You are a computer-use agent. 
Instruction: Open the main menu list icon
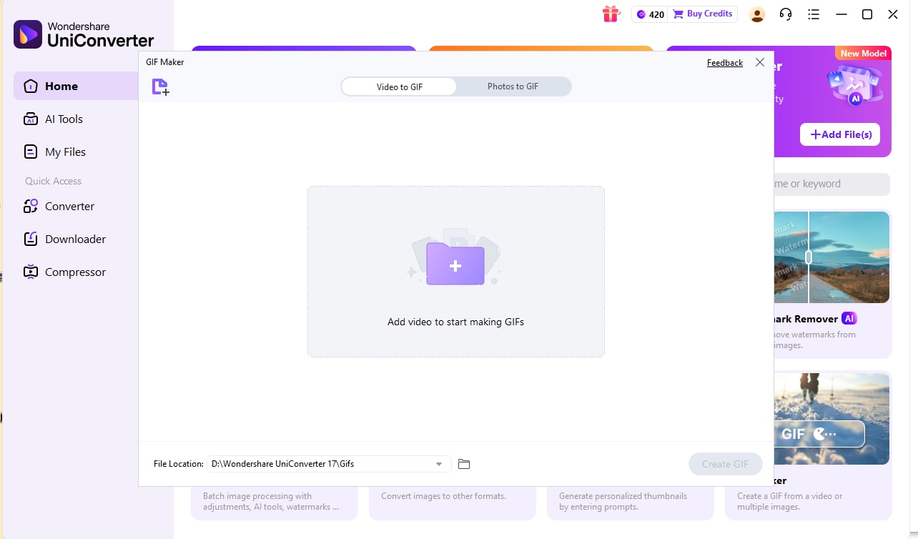click(x=814, y=14)
